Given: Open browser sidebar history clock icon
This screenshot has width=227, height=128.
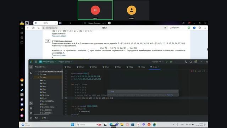Looking at the screenshot, I should (x=22, y=28).
